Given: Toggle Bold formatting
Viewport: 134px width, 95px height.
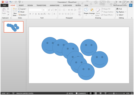Looking at the screenshot, I should pos(30,14).
